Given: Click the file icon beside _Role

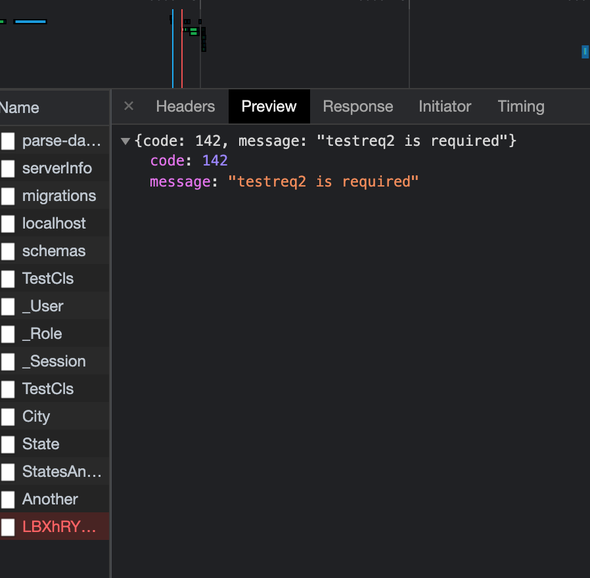Looking at the screenshot, I should click(8, 334).
